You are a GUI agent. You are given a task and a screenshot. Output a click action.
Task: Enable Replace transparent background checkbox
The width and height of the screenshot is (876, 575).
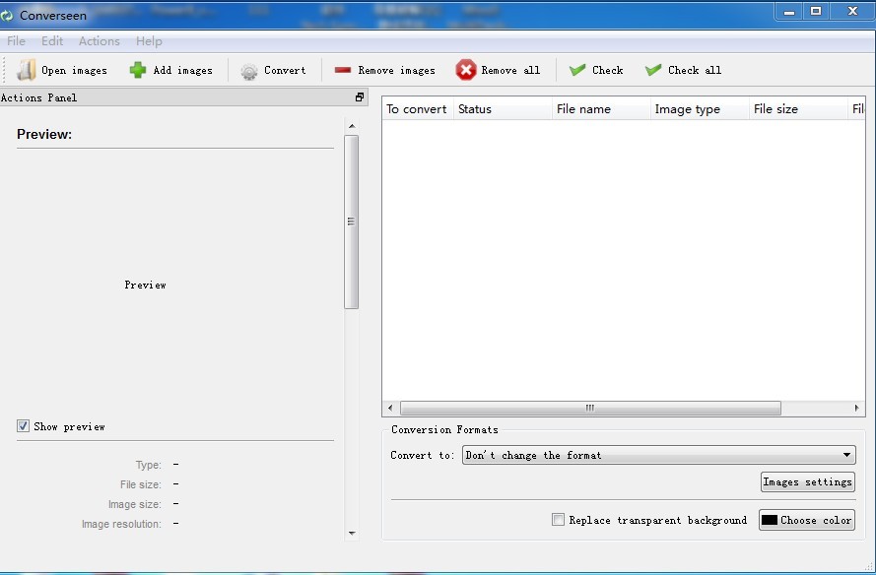558,520
